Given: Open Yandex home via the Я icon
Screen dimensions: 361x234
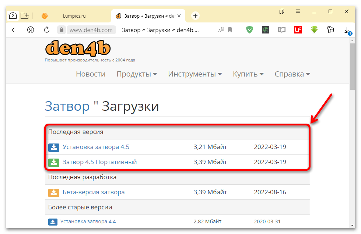Looking at the screenshot, I should click(x=30, y=30).
